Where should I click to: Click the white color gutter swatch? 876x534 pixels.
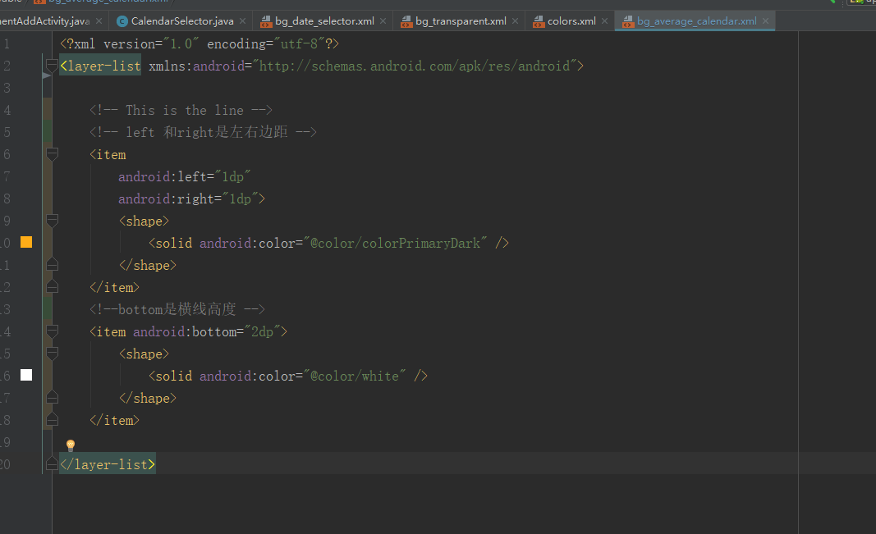(26, 375)
